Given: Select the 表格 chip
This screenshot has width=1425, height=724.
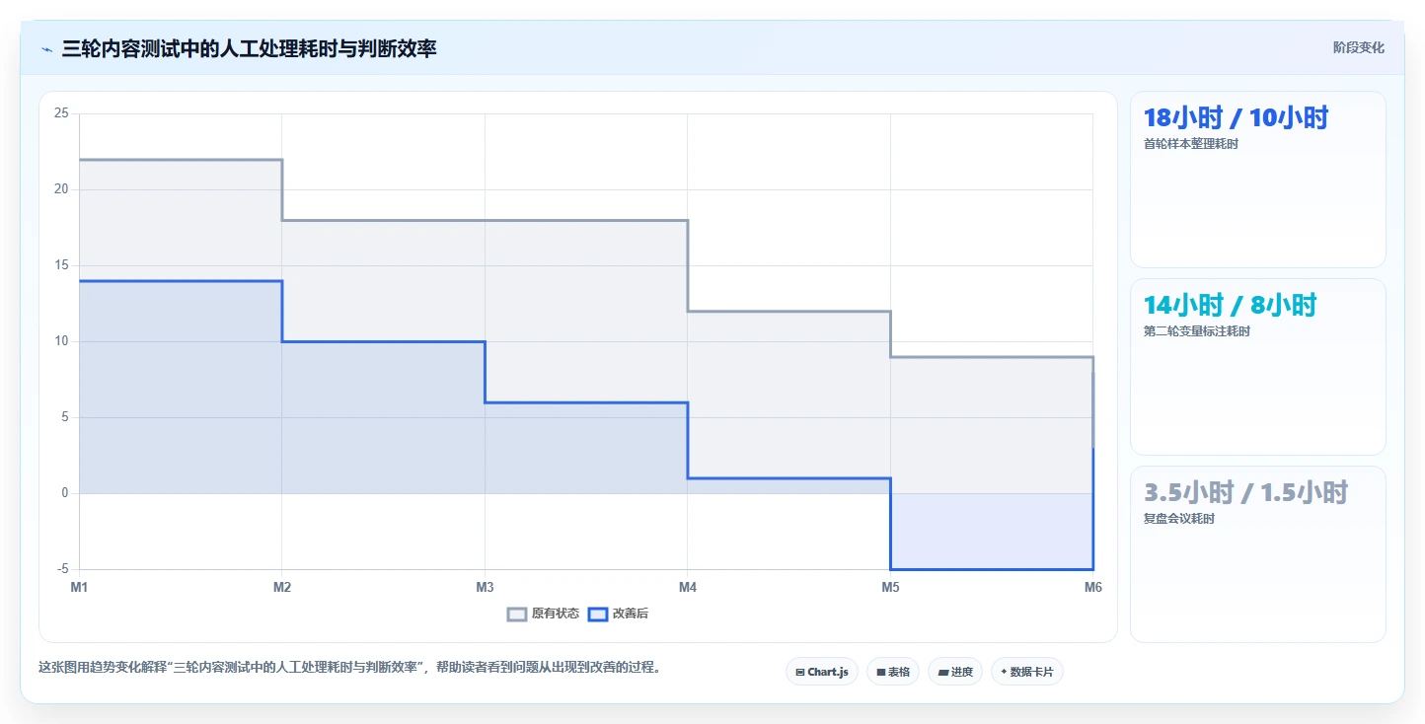Looking at the screenshot, I should [x=893, y=672].
